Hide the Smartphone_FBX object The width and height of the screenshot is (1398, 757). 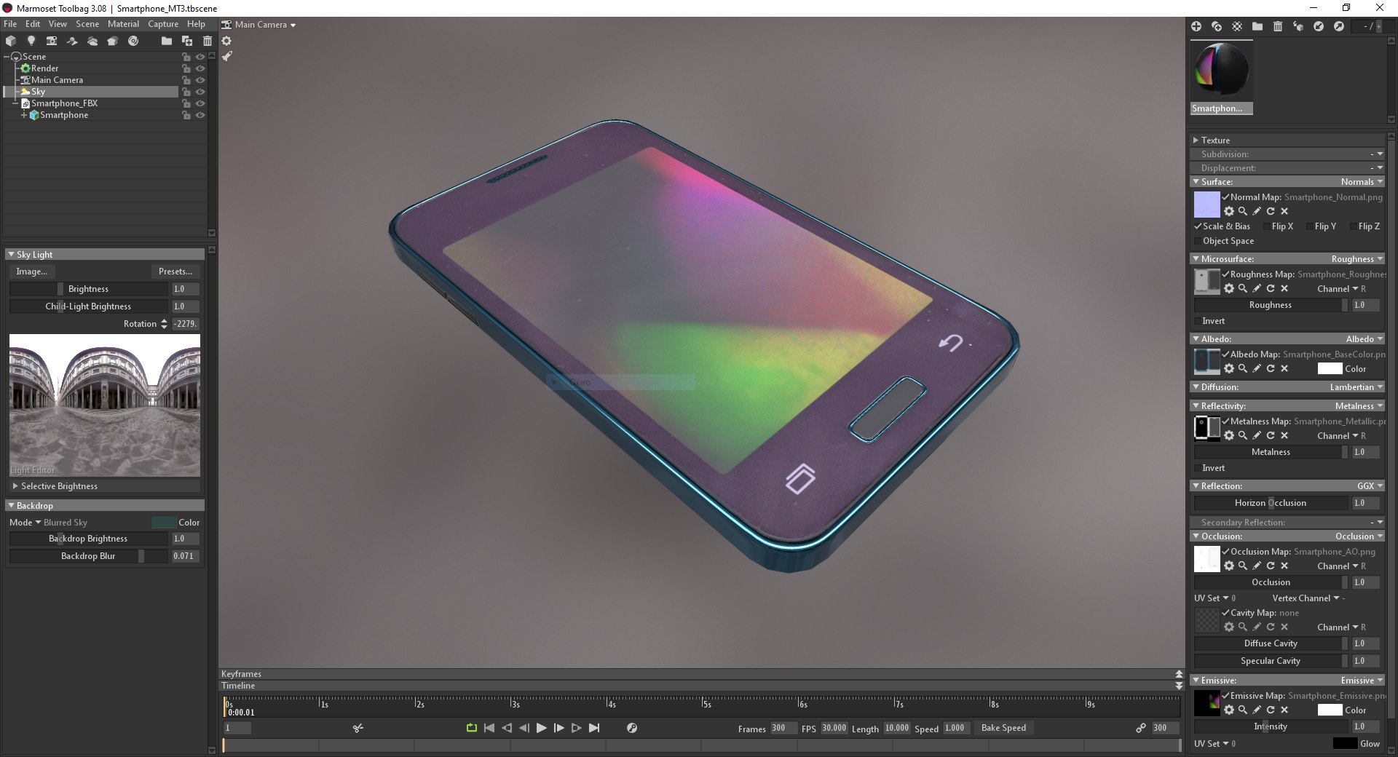pos(200,103)
